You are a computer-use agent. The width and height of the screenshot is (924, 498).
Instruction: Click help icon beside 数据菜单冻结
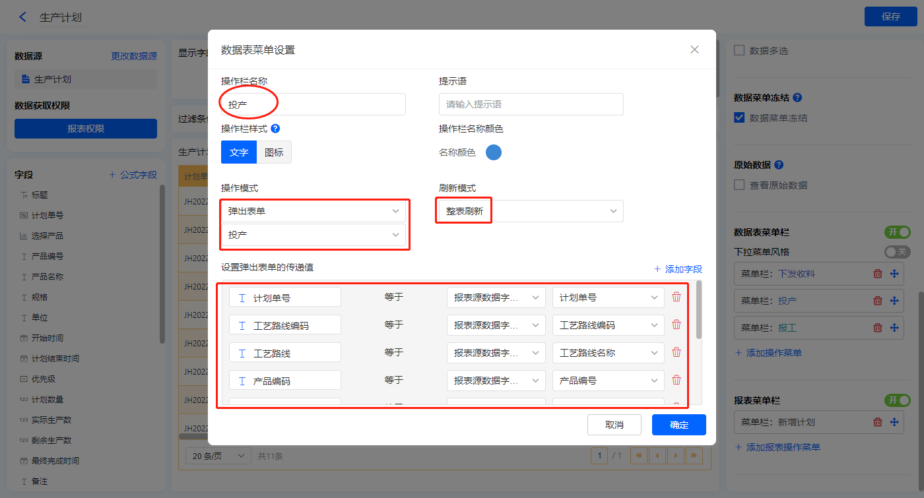(x=797, y=98)
